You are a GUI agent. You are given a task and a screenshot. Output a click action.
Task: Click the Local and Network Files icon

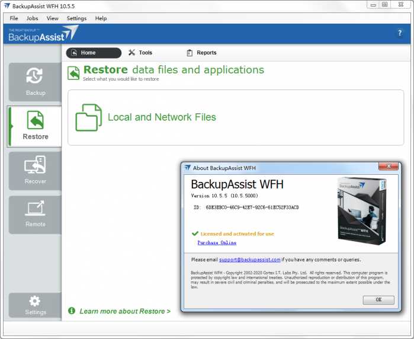[x=88, y=117]
